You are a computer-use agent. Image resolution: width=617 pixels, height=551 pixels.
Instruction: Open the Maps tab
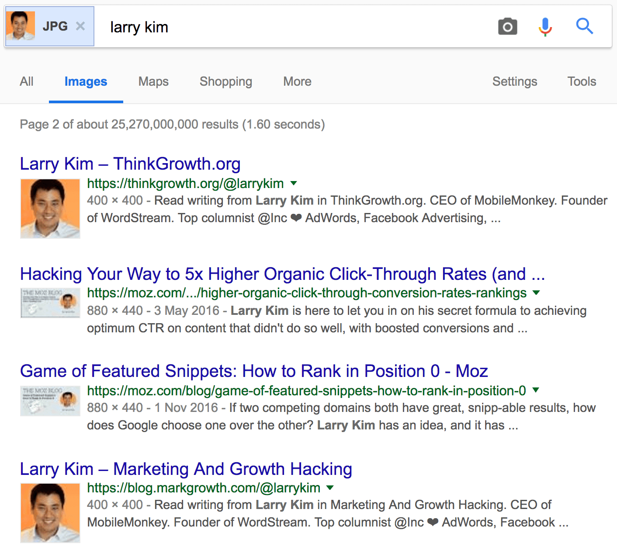pos(153,81)
